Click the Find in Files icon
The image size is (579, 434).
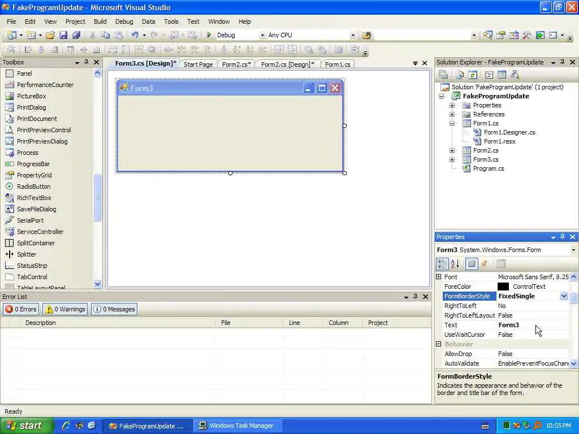(366, 35)
